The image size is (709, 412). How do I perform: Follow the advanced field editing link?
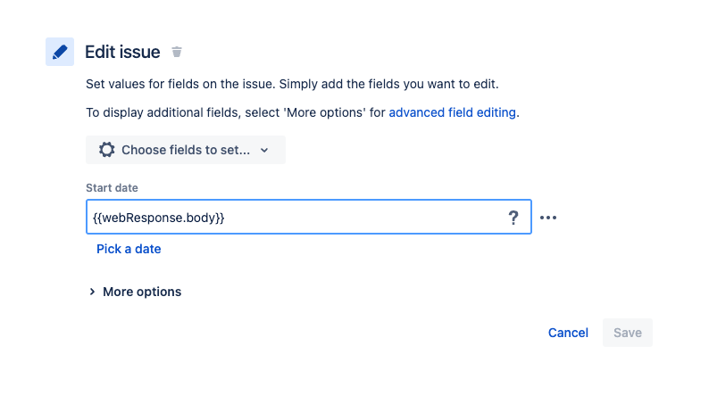click(x=452, y=113)
